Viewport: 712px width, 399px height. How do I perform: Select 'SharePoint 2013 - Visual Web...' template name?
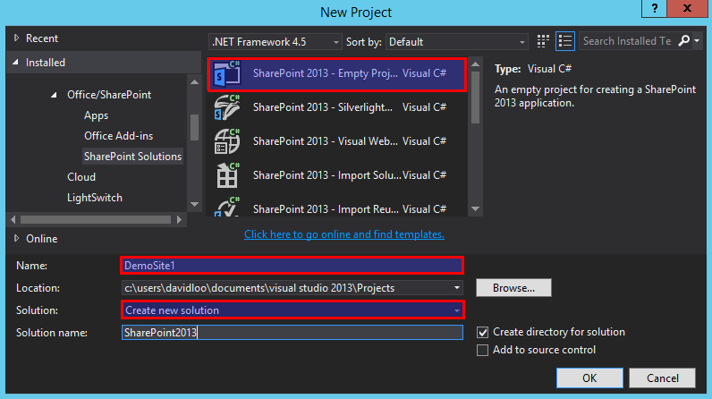pos(325,141)
